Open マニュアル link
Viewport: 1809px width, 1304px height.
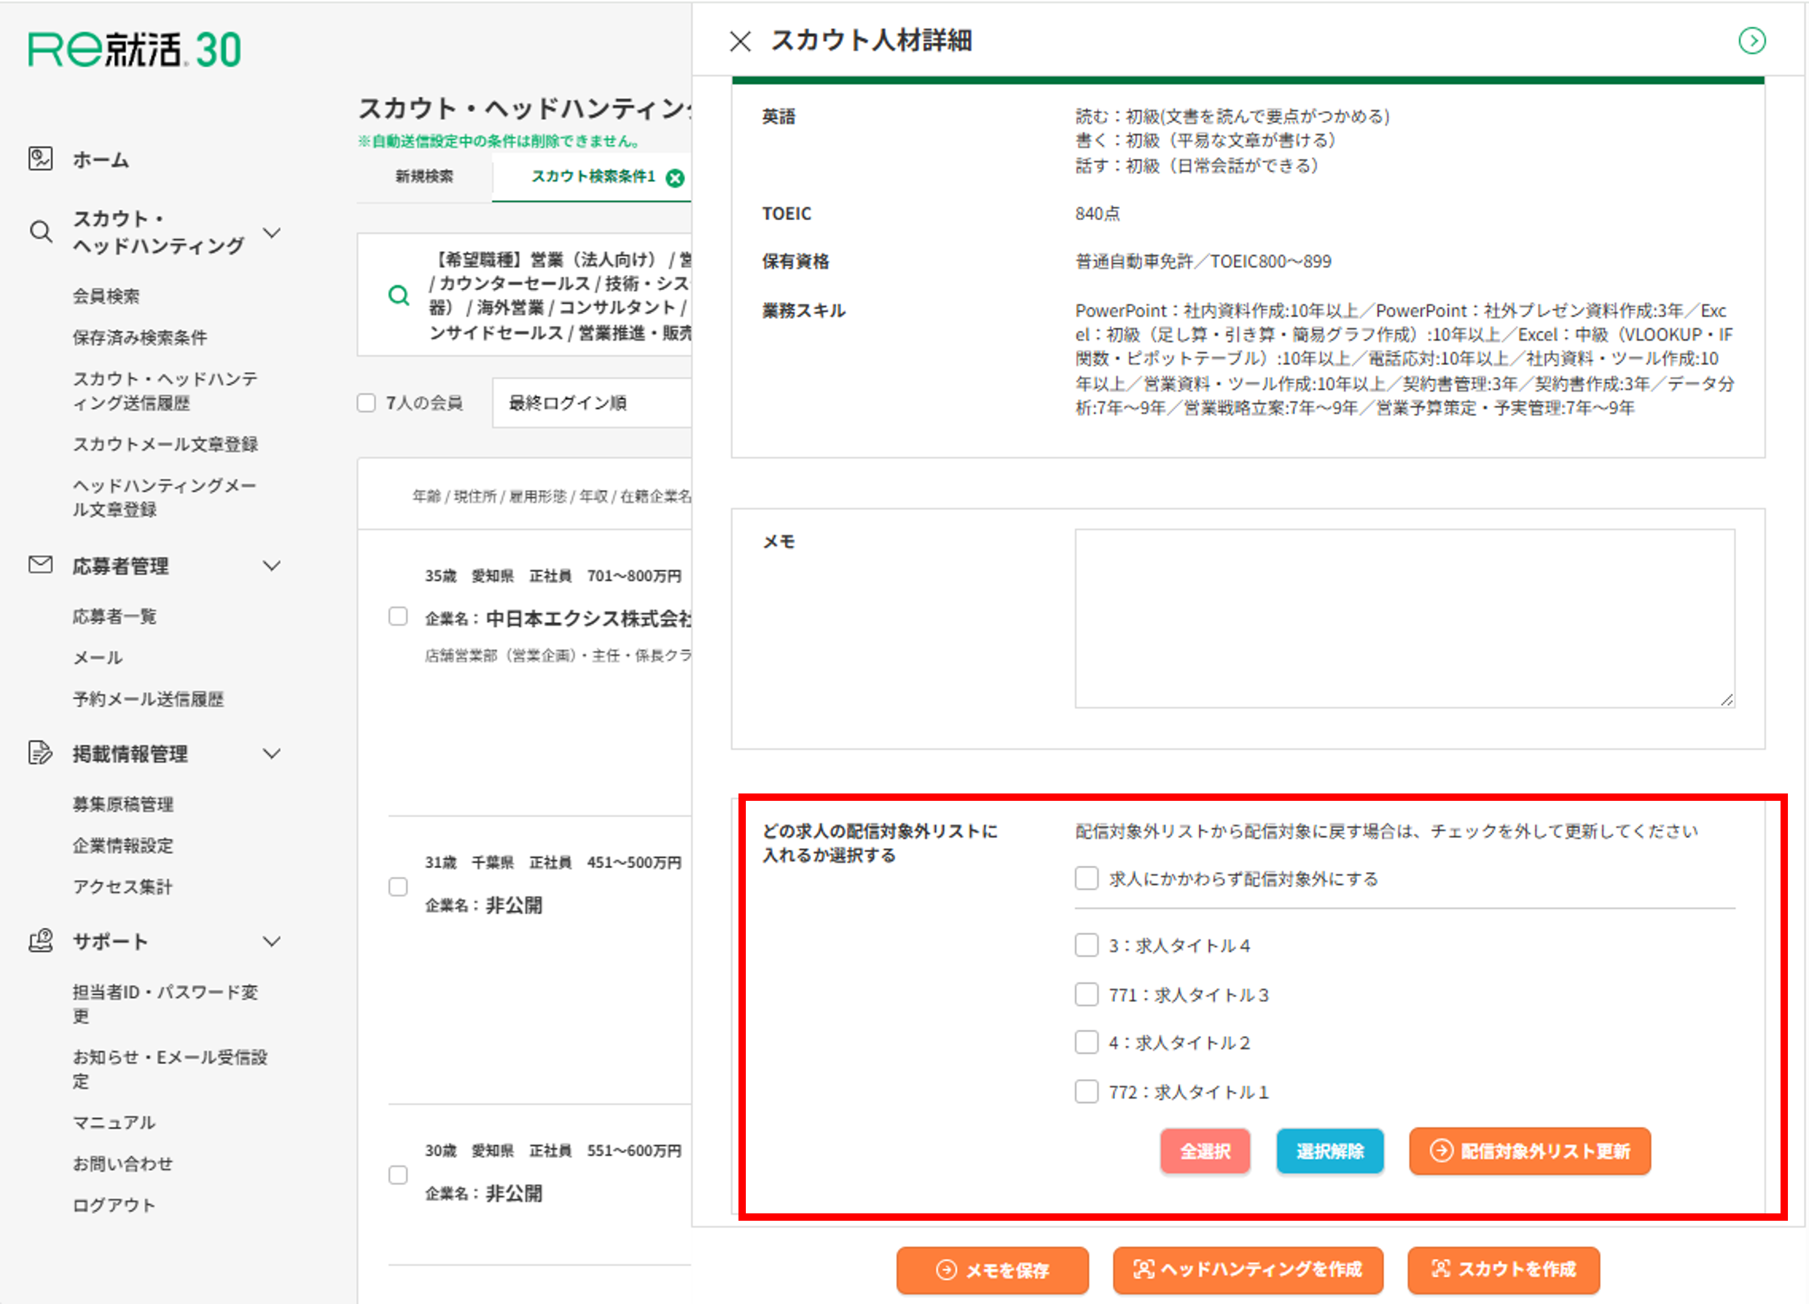tap(114, 1122)
